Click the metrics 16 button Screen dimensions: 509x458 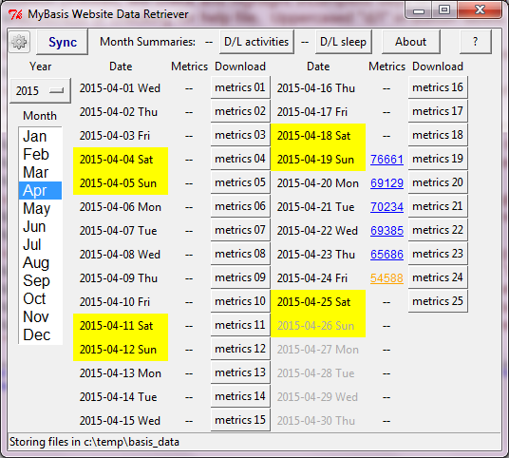click(x=438, y=87)
